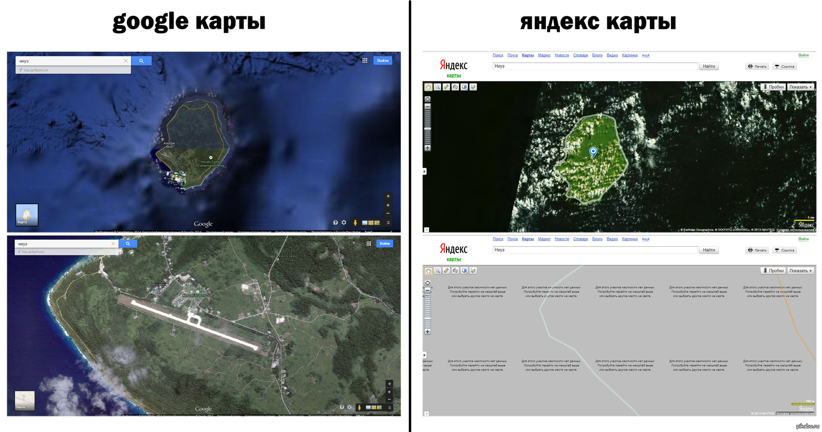
Task: Clear the search box in lower Google map
Action: point(113,244)
